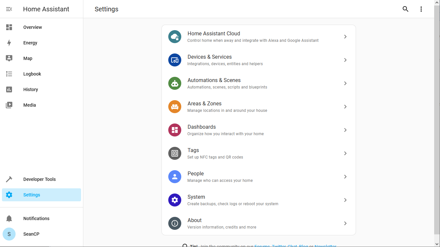Click the Automations & Scenes robot icon
This screenshot has height=247, width=440.
click(175, 83)
